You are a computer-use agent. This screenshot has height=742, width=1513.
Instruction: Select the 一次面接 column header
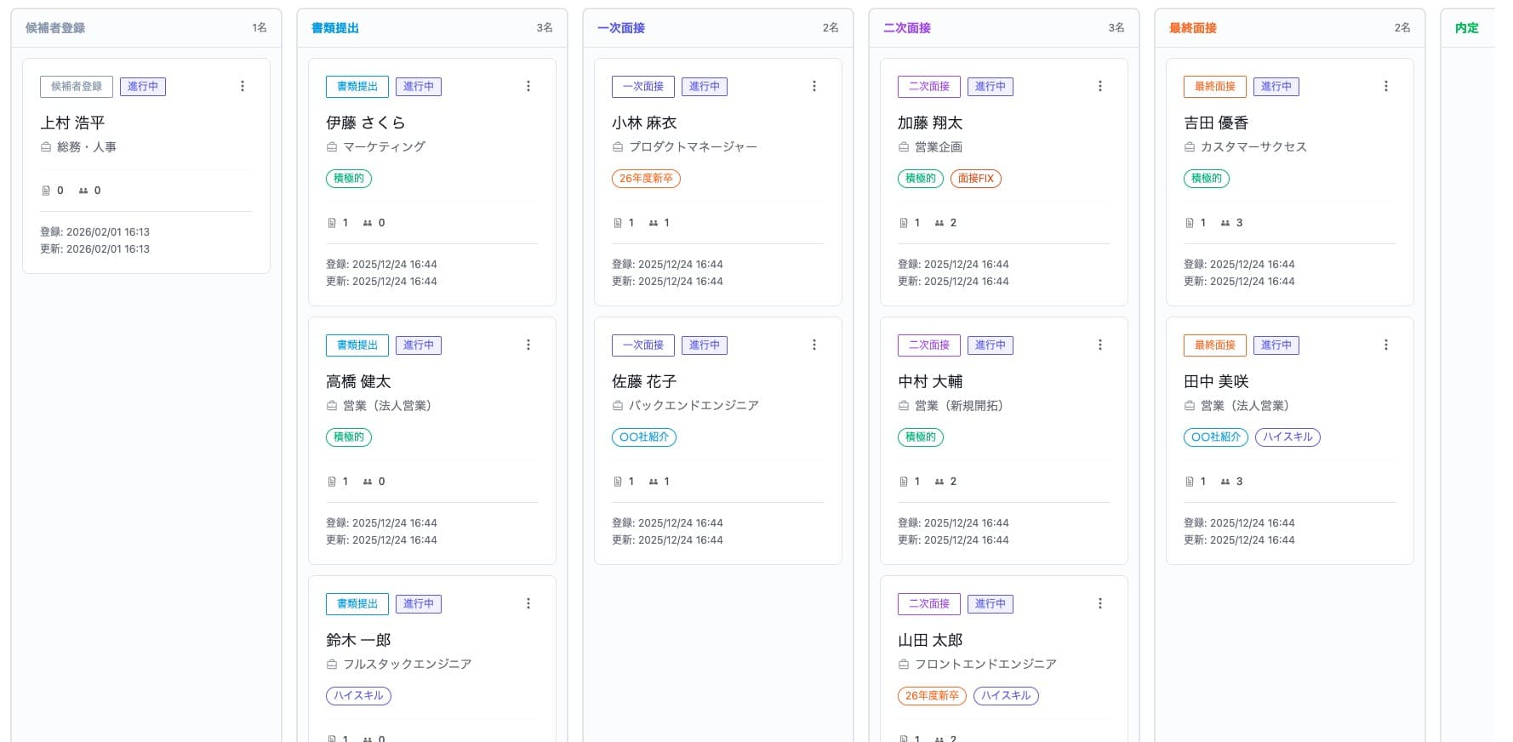point(621,28)
